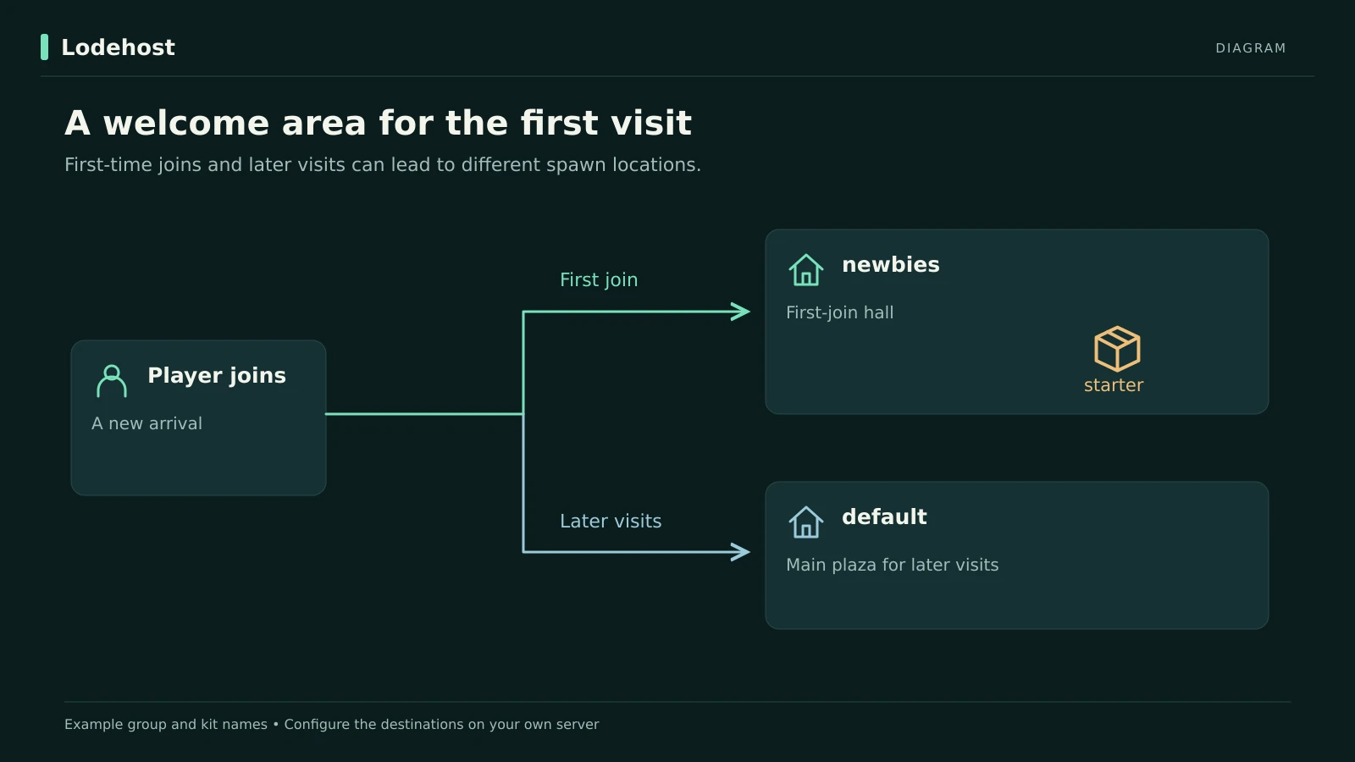This screenshot has height=762, width=1355.
Task: Select the starter kit label
Action: 1114,385
